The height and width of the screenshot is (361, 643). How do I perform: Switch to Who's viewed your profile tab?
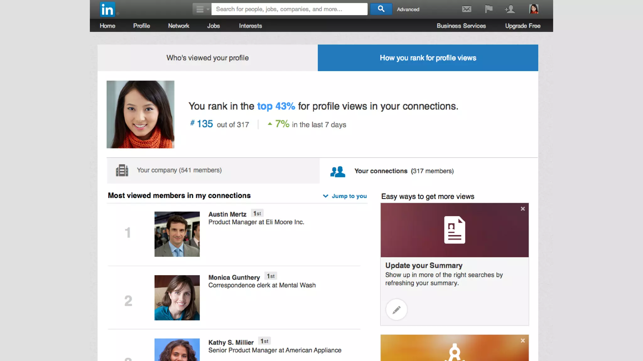pyautogui.click(x=208, y=58)
